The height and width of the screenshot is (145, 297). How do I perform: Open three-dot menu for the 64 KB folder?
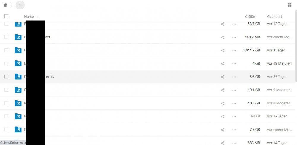234,117
